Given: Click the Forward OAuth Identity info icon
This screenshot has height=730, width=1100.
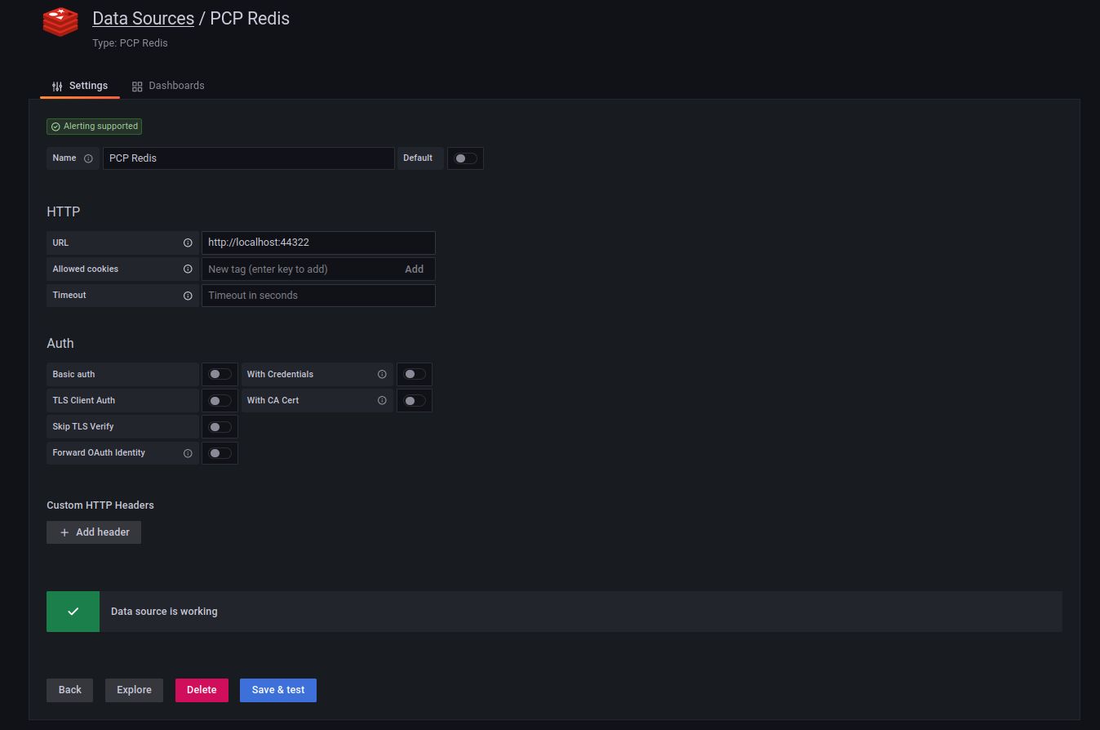Looking at the screenshot, I should (188, 453).
